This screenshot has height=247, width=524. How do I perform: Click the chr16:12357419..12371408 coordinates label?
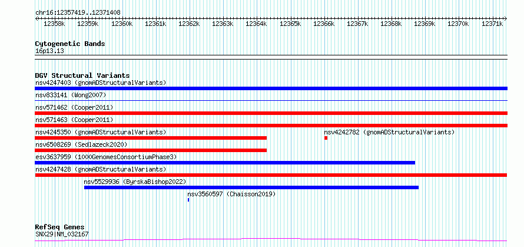pos(78,13)
